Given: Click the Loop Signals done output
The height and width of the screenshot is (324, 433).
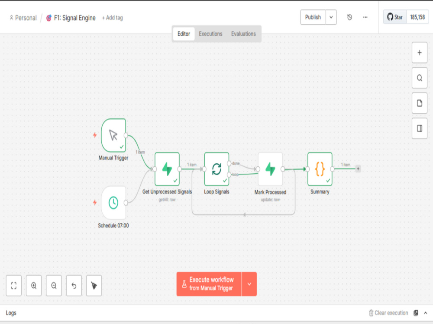Looking at the screenshot, I should [229, 163].
